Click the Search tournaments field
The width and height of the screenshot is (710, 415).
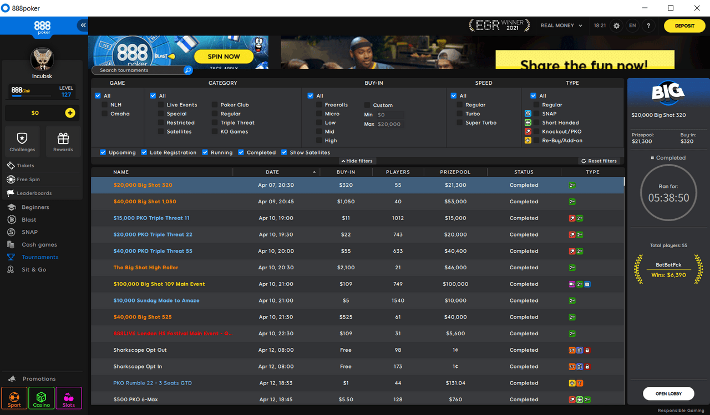[139, 70]
